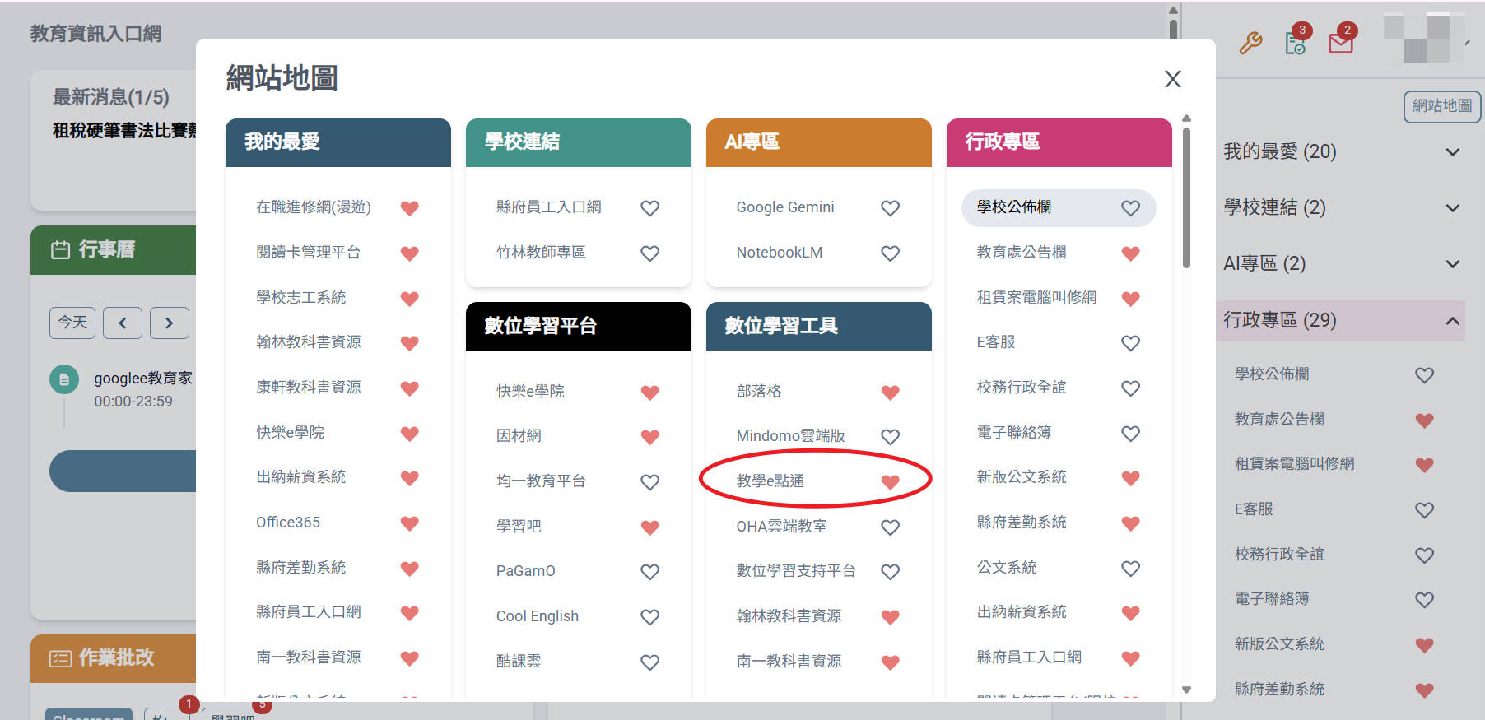This screenshot has height=720, width=1485.
Task: Open 翰林教科書資源 link in 我的最愛
Action: click(309, 342)
